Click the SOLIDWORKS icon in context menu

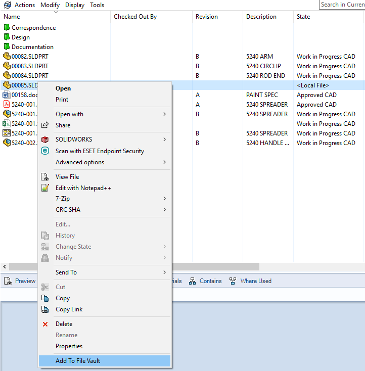point(45,140)
